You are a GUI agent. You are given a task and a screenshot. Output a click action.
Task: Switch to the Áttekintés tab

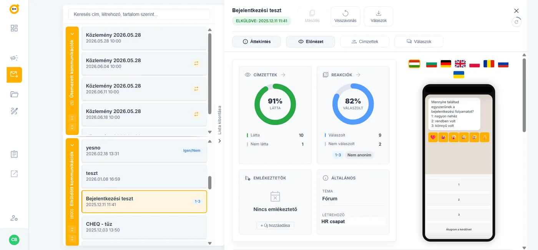pyautogui.click(x=257, y=41)
